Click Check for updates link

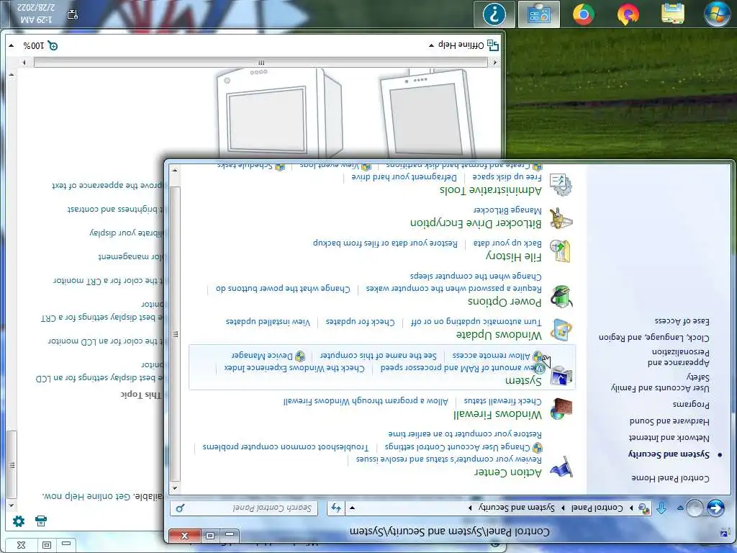(360, 322)
